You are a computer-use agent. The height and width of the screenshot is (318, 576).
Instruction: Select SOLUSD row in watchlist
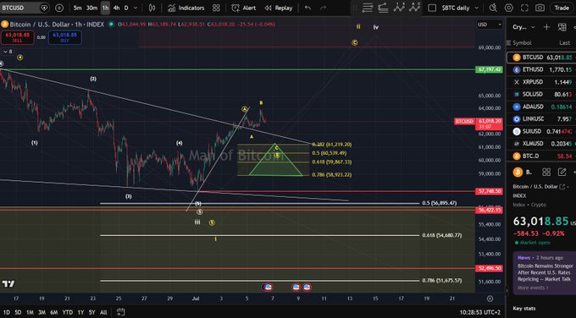pyautogui.click(x=541, y=94)
